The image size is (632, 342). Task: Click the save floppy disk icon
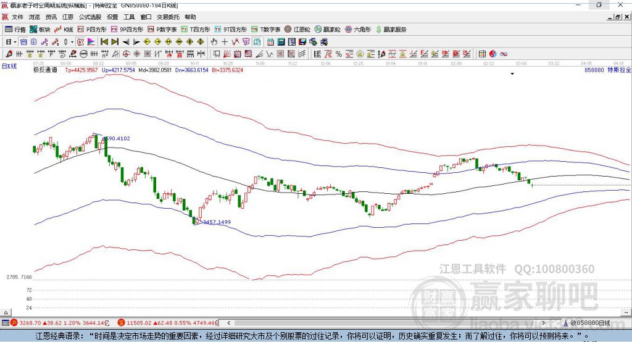pyautogui.click(x=302, y=42)
